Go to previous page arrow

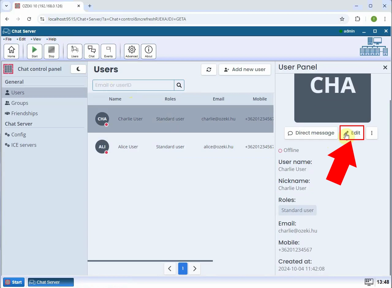(170, 269)
